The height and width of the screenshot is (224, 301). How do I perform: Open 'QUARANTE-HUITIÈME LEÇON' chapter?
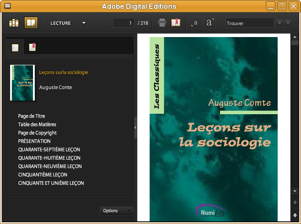point(49,158)
